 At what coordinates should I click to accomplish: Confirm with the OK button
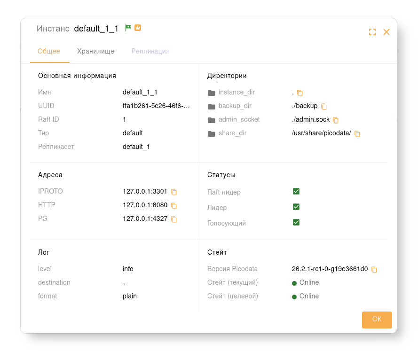point(377,320)
